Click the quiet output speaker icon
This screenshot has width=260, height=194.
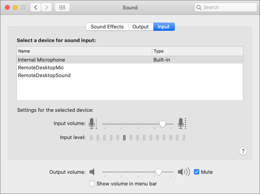(92, 172)
